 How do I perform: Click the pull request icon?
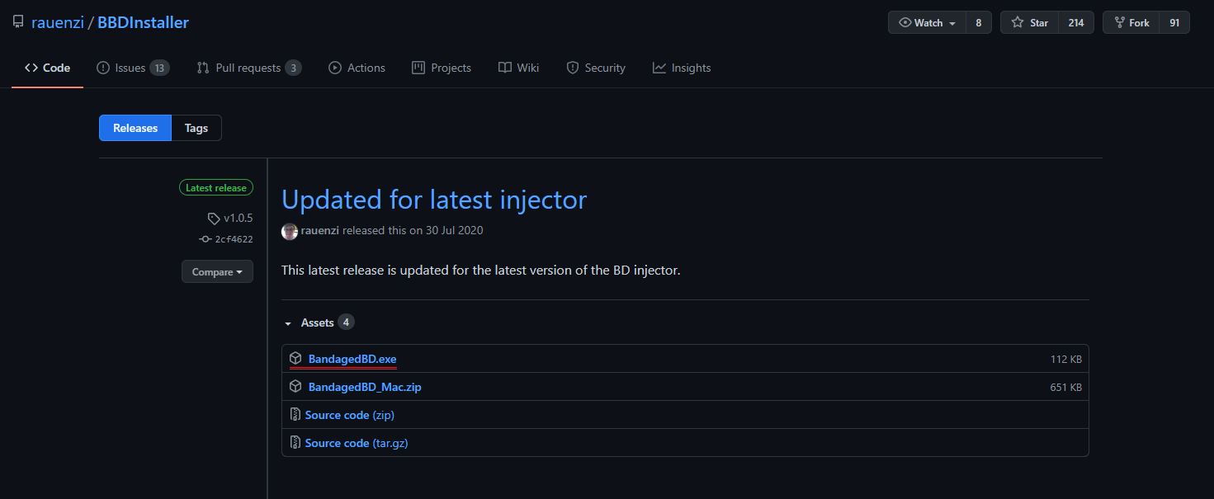pyautogui.click(x=203, y=68)
